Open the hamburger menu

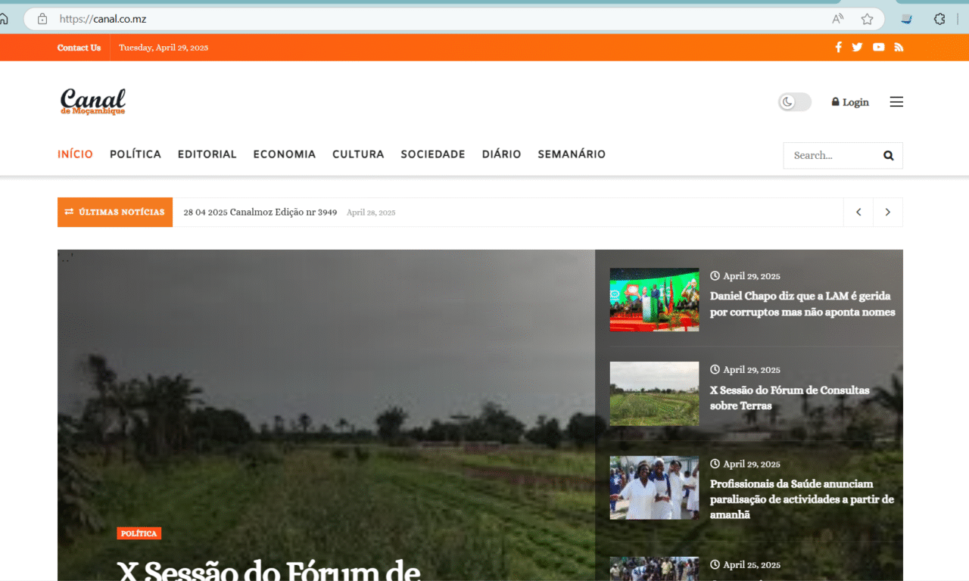(x=896, y=102)
